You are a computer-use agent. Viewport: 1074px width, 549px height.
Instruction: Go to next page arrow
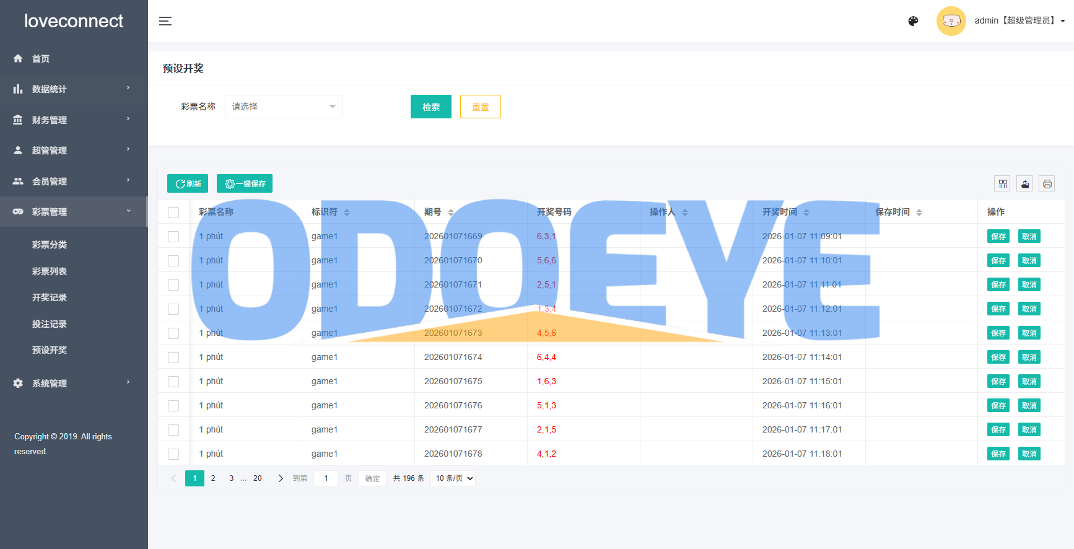tap(281, 478)
